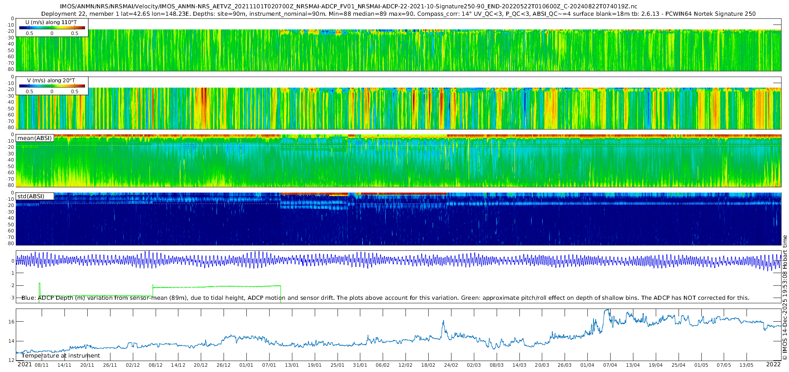Click the 16 tick on temperature axis

coord(11,322)
